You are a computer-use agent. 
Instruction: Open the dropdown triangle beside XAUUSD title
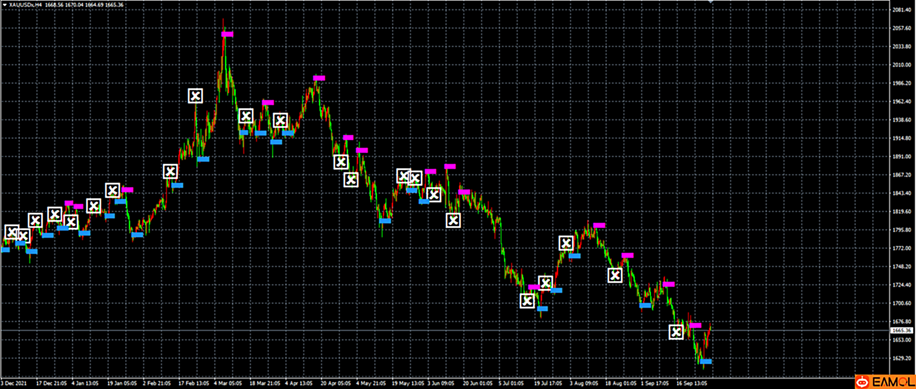coord(4,5)
